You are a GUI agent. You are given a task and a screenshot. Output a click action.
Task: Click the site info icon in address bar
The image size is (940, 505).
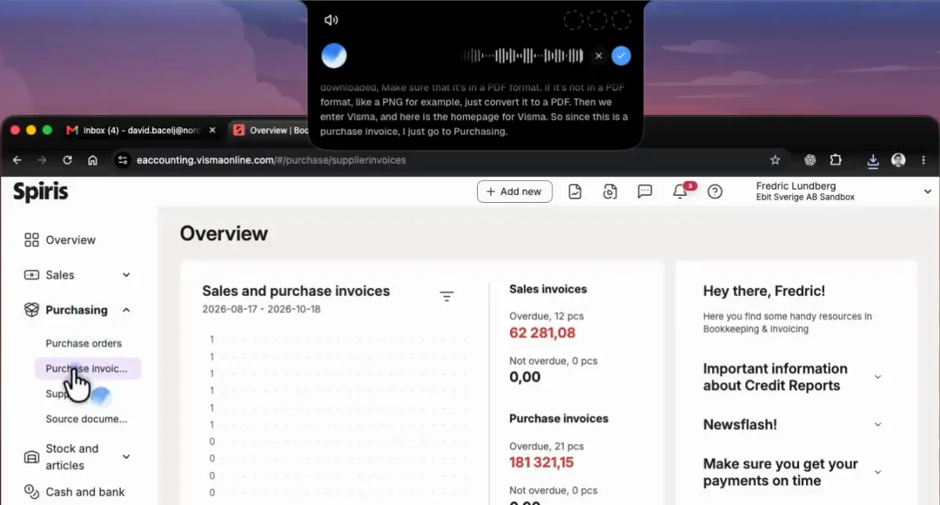pyautogui.click(x=121, y=160)
